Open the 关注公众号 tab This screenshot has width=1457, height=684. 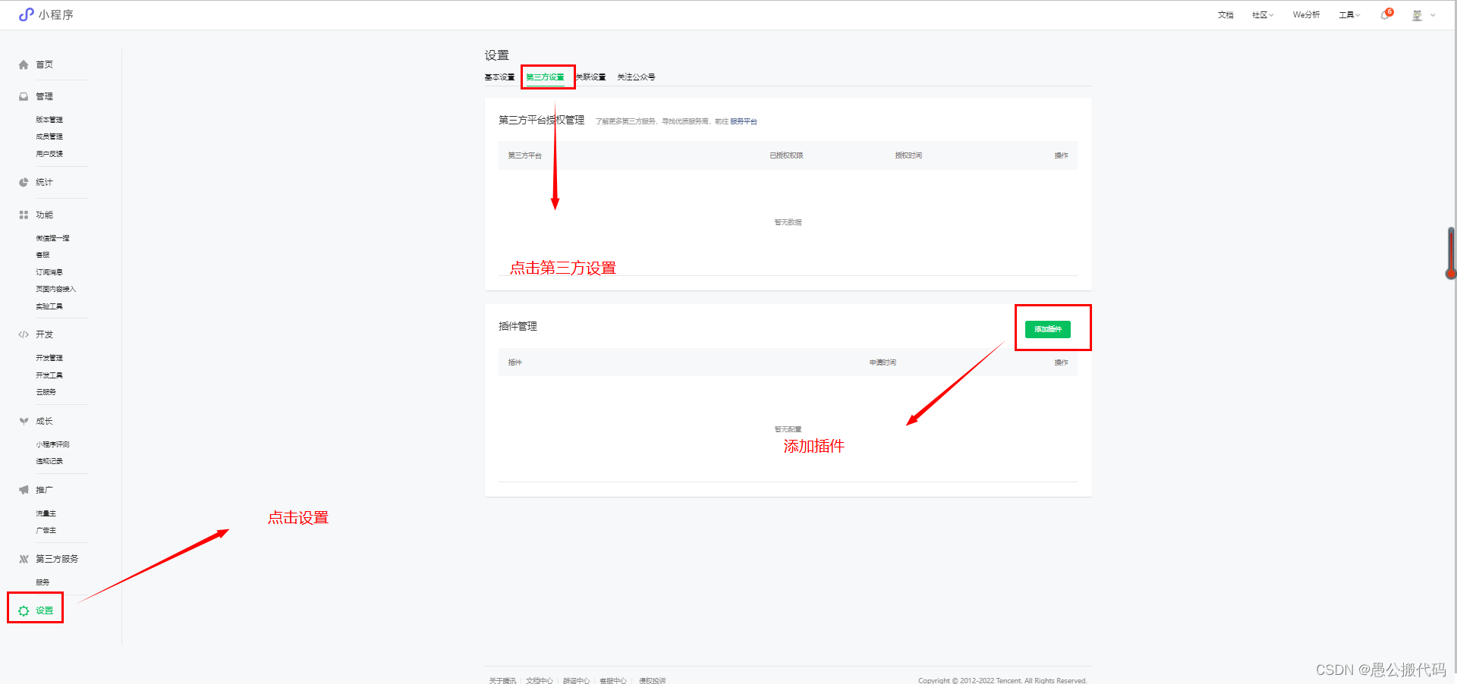(x=636, y=77)
